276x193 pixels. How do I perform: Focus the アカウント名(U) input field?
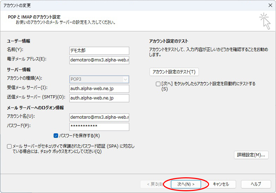[x=99, y=117]
